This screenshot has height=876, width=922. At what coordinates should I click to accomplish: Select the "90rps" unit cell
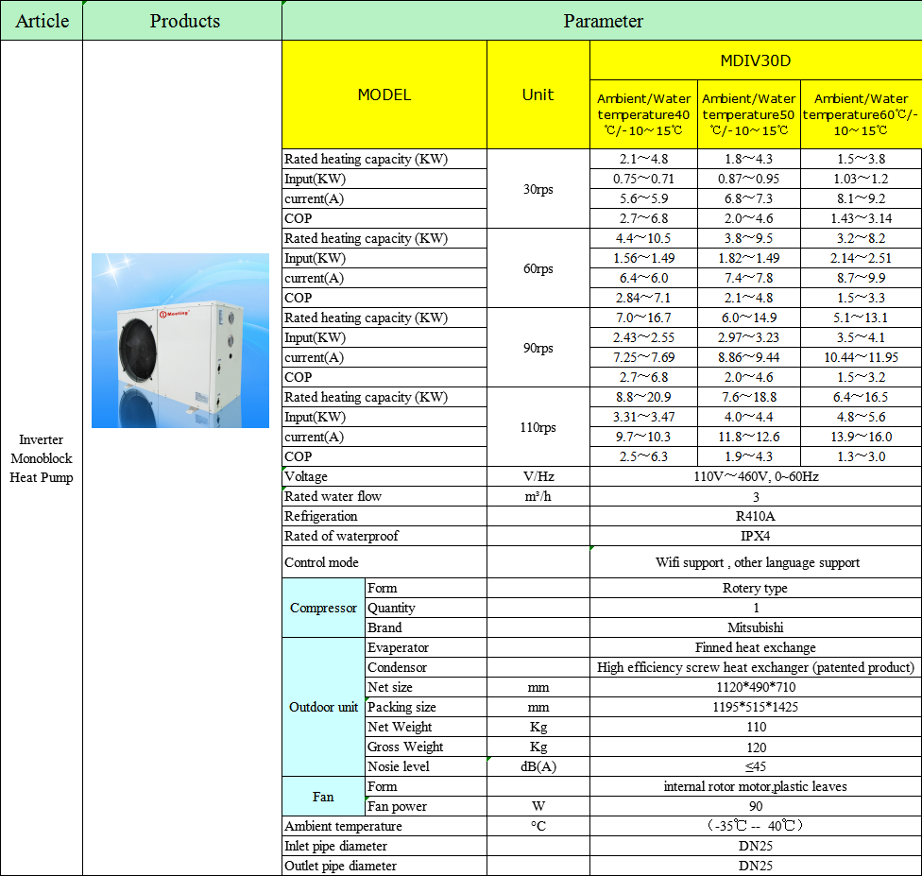pyautogui.click(x=538, y=348)
